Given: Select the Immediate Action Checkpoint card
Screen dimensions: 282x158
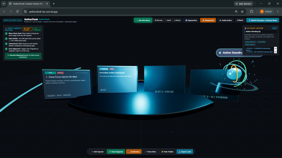Looking at the screenshot, I should click(x=118, y=79).
